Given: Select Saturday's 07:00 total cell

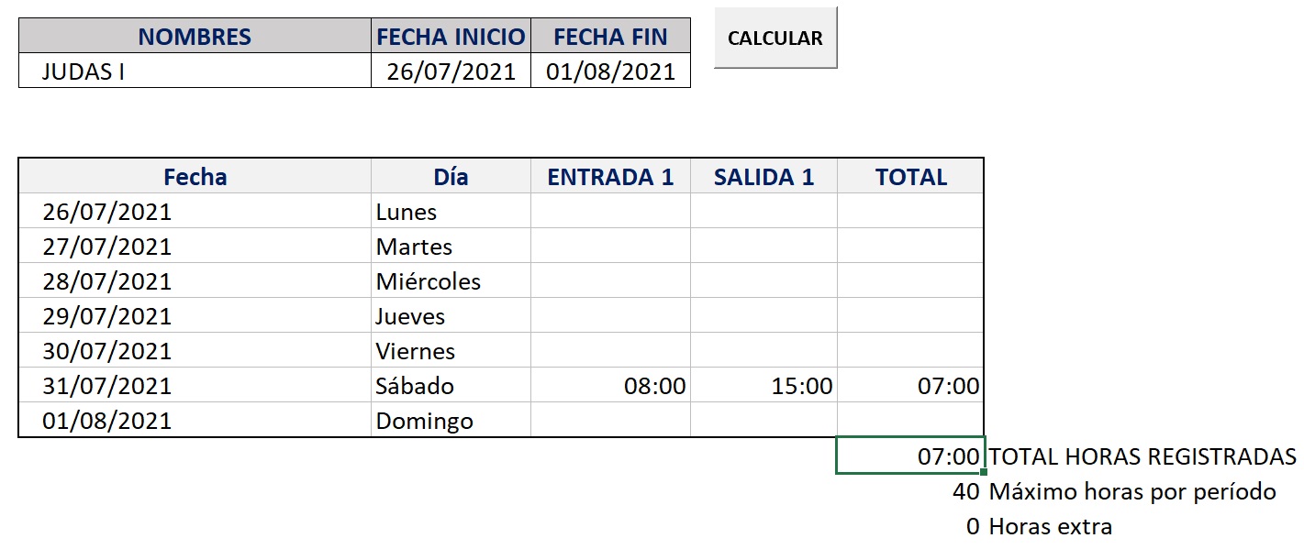Looking at the screenshot, I should pos(910,386).
